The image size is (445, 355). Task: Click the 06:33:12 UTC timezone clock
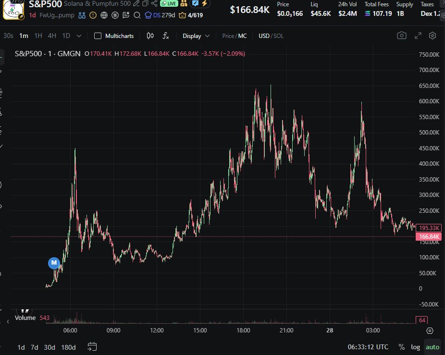368,347
